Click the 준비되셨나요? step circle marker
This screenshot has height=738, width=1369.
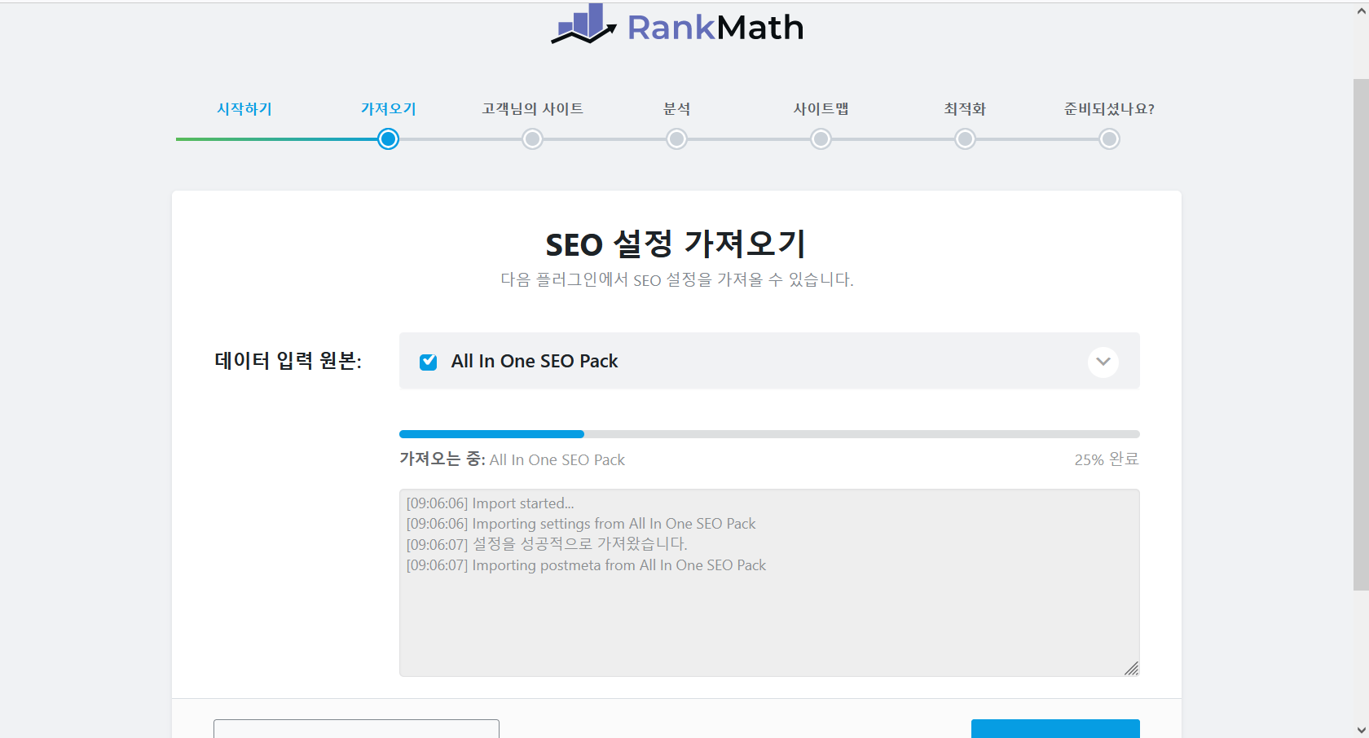(1109, 139)
